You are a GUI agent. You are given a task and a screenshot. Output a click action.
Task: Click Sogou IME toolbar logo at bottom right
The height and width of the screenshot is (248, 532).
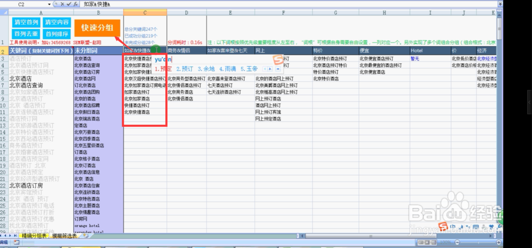click(x=443, y=226)
